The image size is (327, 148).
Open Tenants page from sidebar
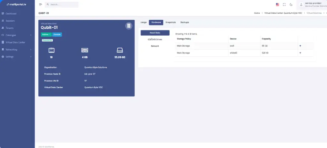[x=10, y=28]
